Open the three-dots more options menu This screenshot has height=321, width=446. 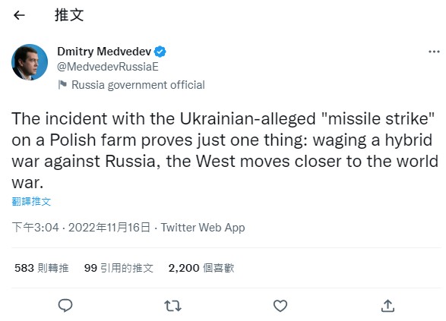point(434,52)
